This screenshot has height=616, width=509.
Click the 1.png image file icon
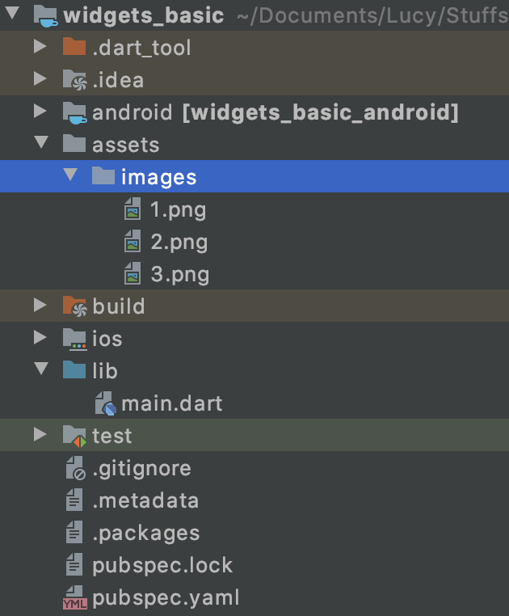point(133,210)
